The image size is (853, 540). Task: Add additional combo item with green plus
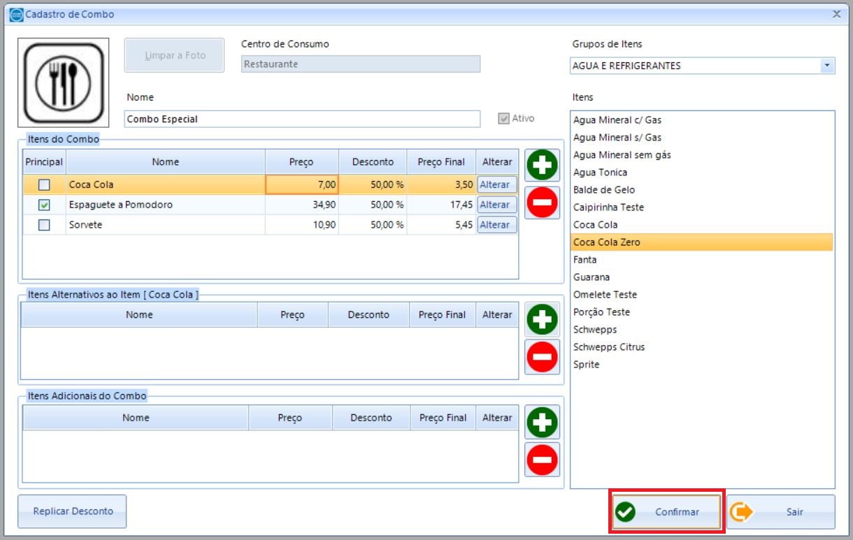tap(543, 423)
